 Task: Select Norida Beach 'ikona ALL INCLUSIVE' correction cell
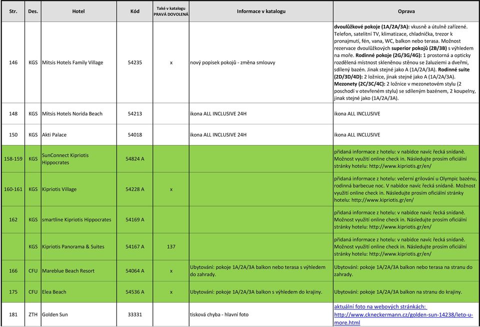click(x=406, y=113)
